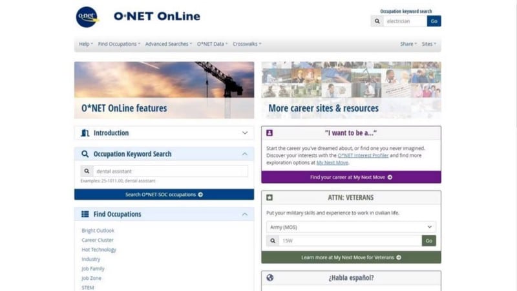
Task: Click the star icon in ATTN: VETERANS header
Action: pyautogui.click(x=269, y=198)
